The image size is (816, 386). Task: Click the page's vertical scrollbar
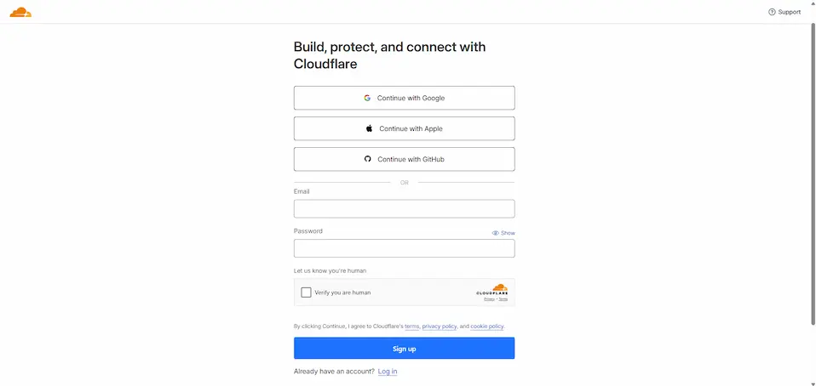[812, 170]
